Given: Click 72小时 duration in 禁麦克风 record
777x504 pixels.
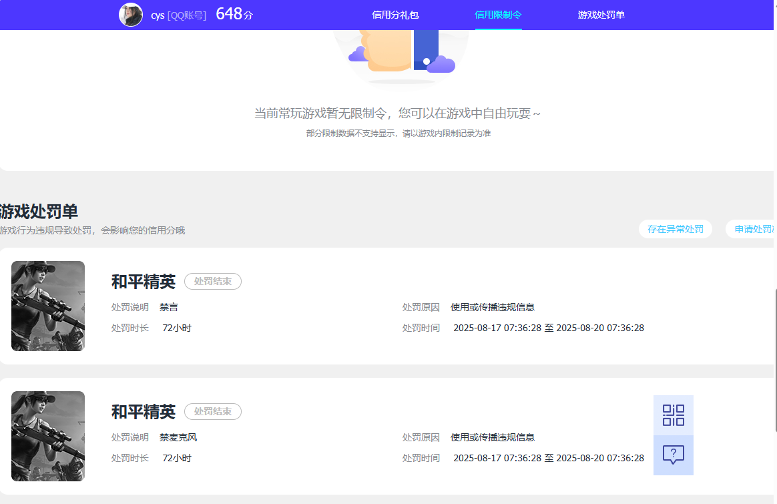Looking at the screenshot, I should 177,459.
